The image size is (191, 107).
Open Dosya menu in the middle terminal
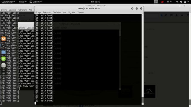pos(22,28)
